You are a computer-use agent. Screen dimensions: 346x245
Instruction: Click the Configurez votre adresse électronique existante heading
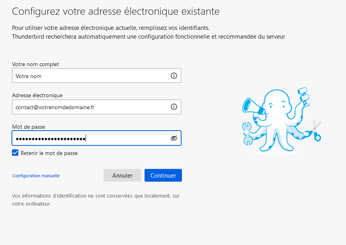pyautogui.click(x=115, y=12)
